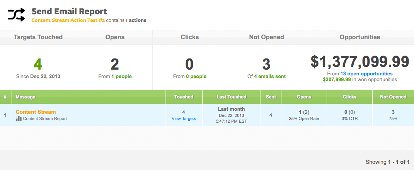Click the View Targets link
Screen dimensions: 414x170
[184, 118]
